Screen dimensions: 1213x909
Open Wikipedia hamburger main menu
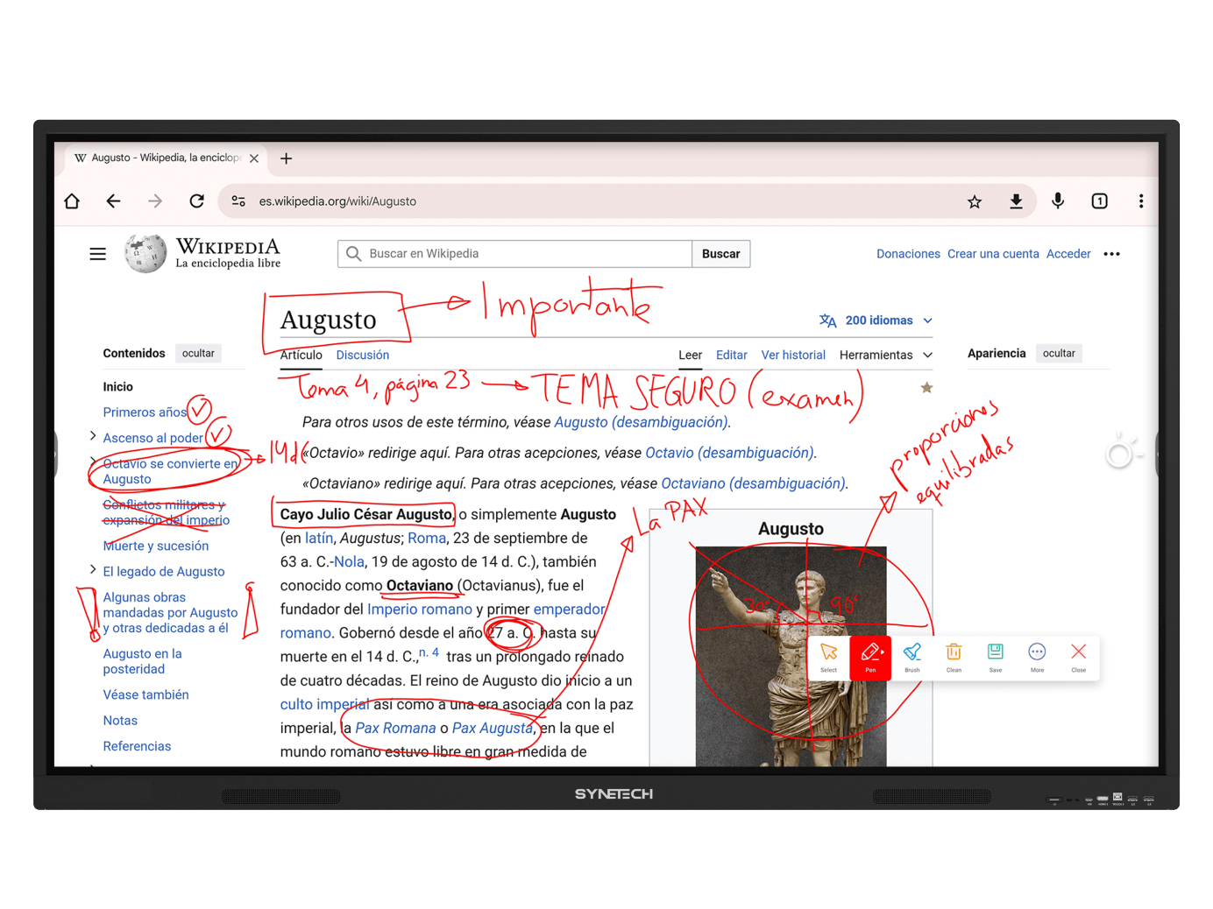click(x=97, y=254)
